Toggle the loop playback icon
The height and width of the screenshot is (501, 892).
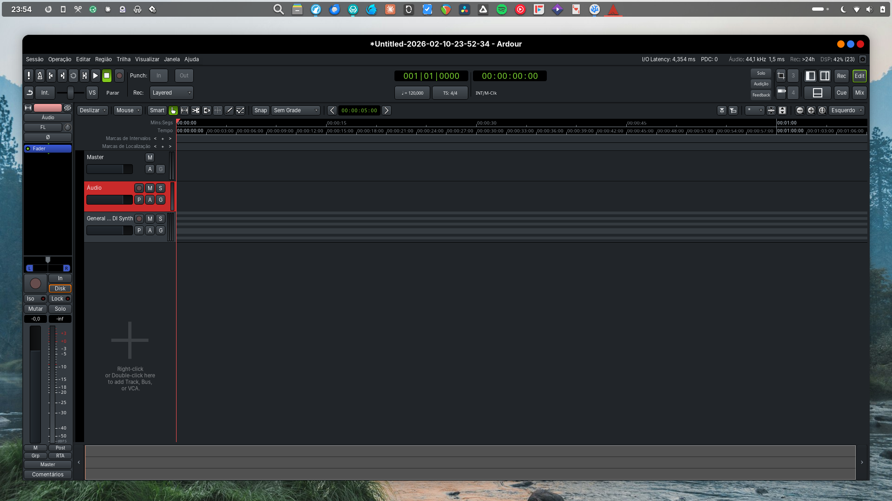tap(73, 76)
